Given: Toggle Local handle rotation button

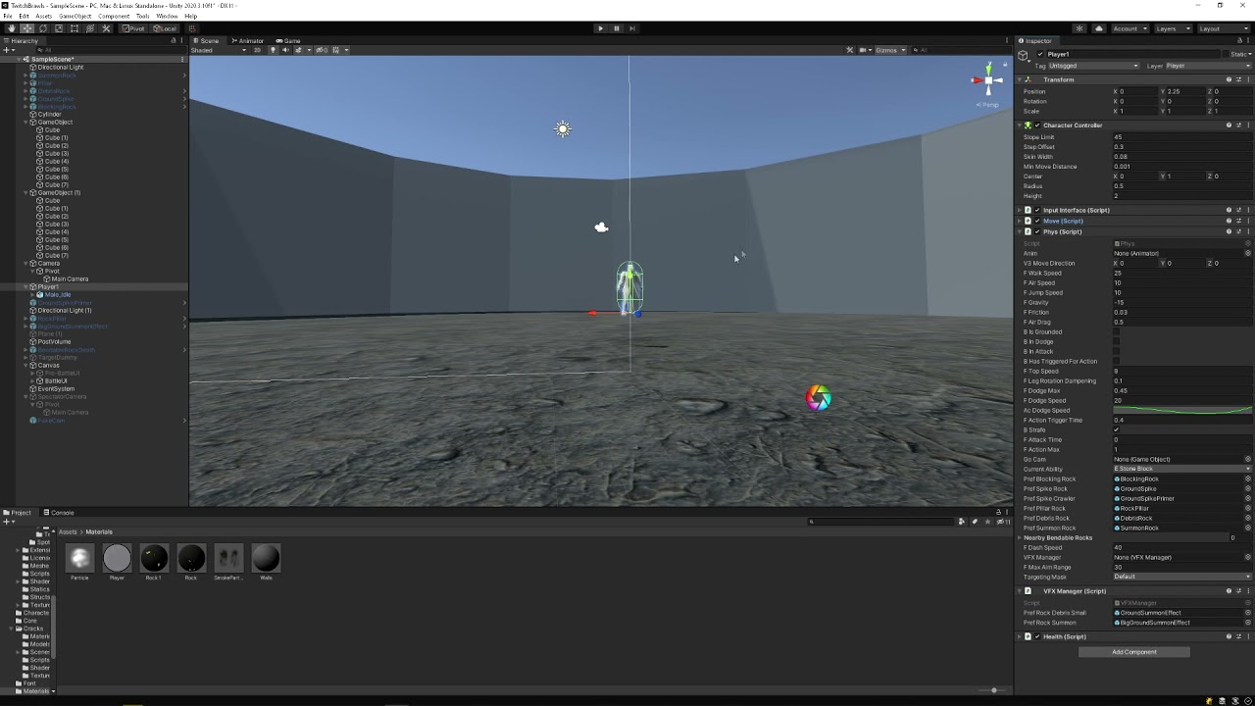Looking at the screenshot, I should [164, 28].
